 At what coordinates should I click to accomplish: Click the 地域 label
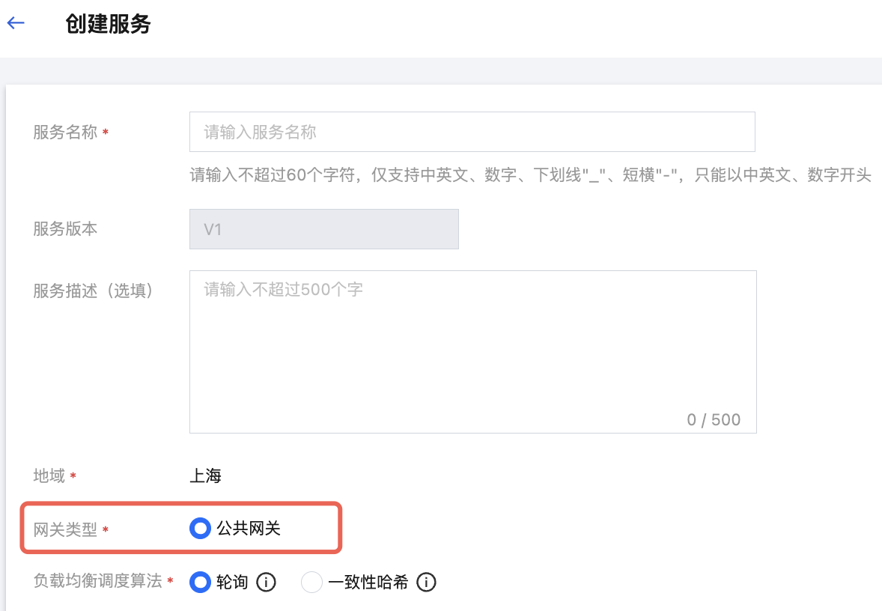49,475
